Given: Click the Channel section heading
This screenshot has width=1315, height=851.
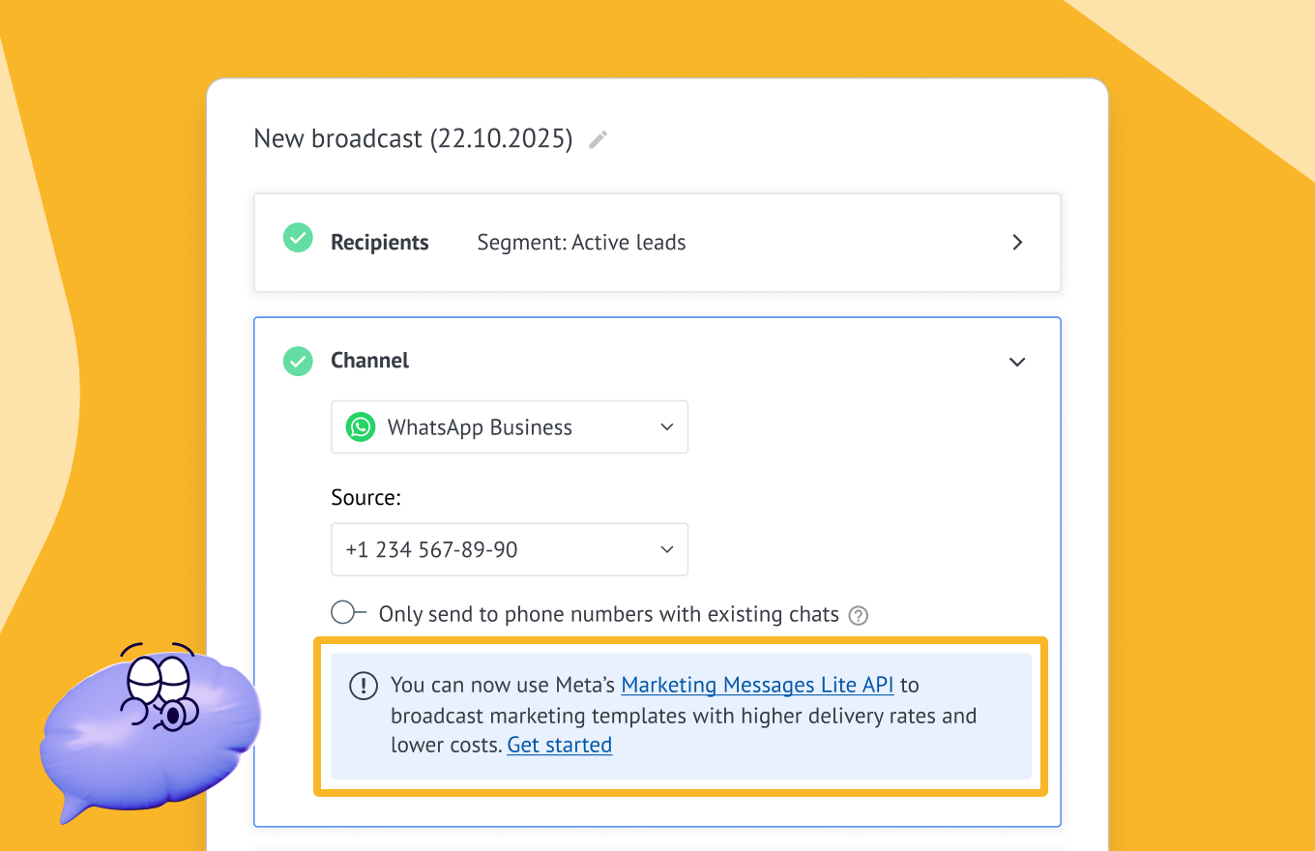Looking at the screenshot, I should 369,361.
